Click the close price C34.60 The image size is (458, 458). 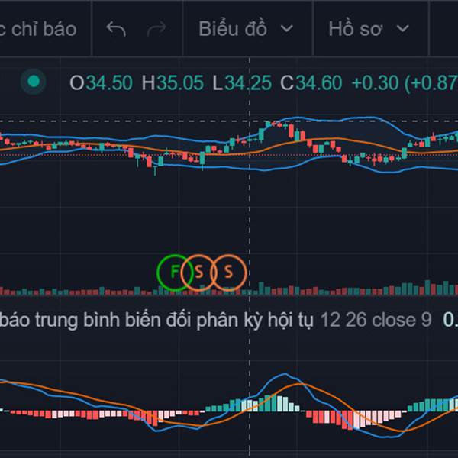pyautogui.click(x=311, y=83)
